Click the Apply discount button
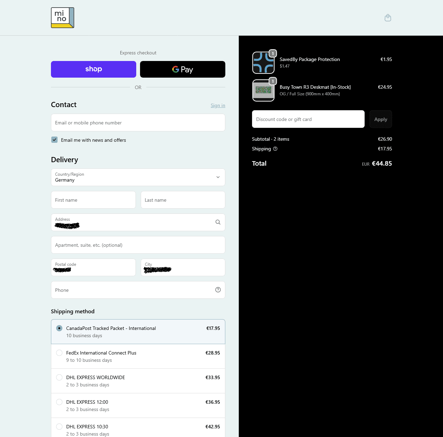The width and height of the screenshot is (443, 437). tap(381, 119)
